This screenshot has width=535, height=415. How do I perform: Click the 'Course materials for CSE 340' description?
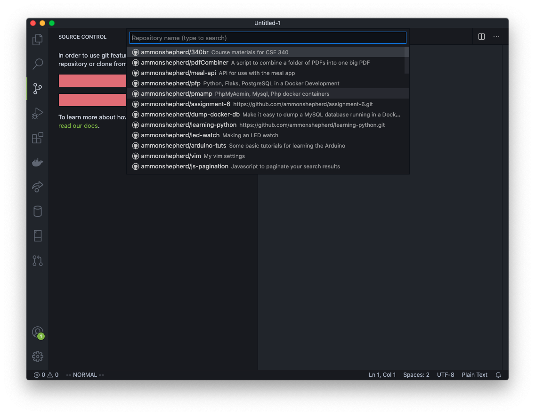pos(250,52)
